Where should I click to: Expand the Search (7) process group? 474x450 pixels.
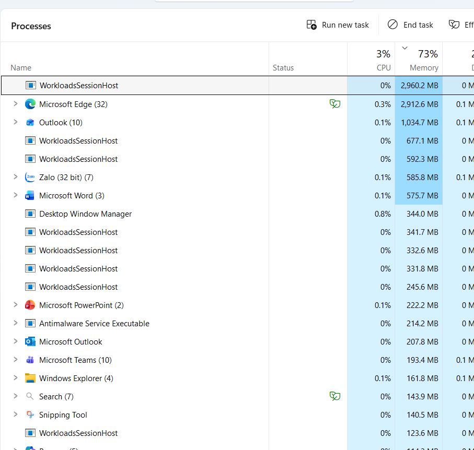tap(16, 396)
